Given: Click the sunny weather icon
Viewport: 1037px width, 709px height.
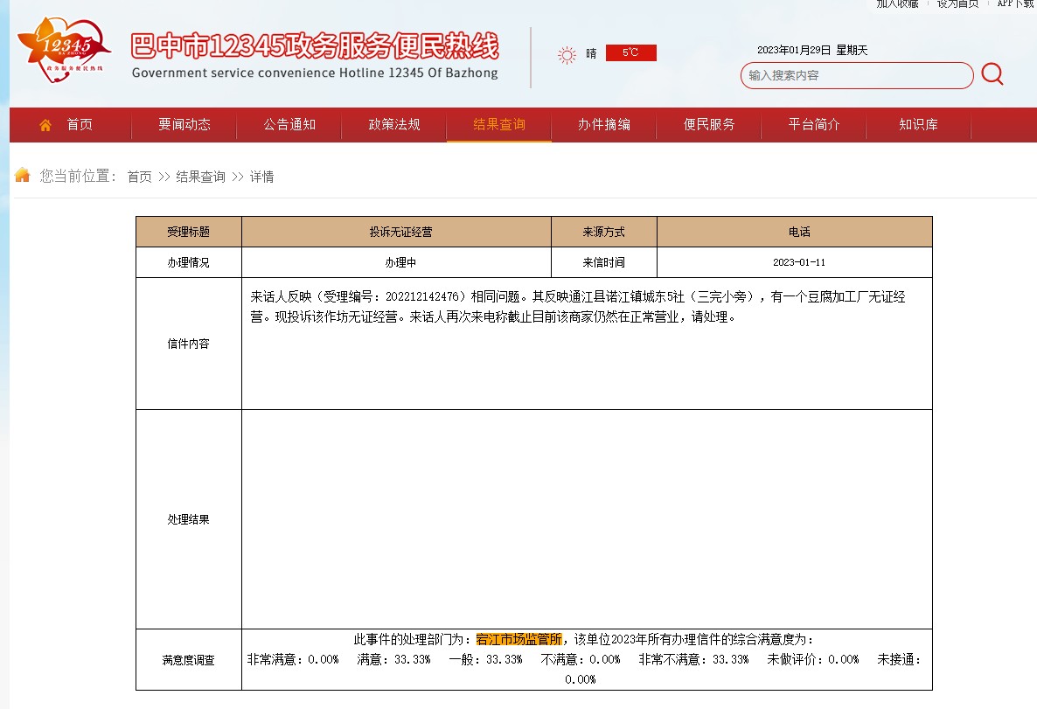Looking at the screenshot, I should click(x=567, y=54).
